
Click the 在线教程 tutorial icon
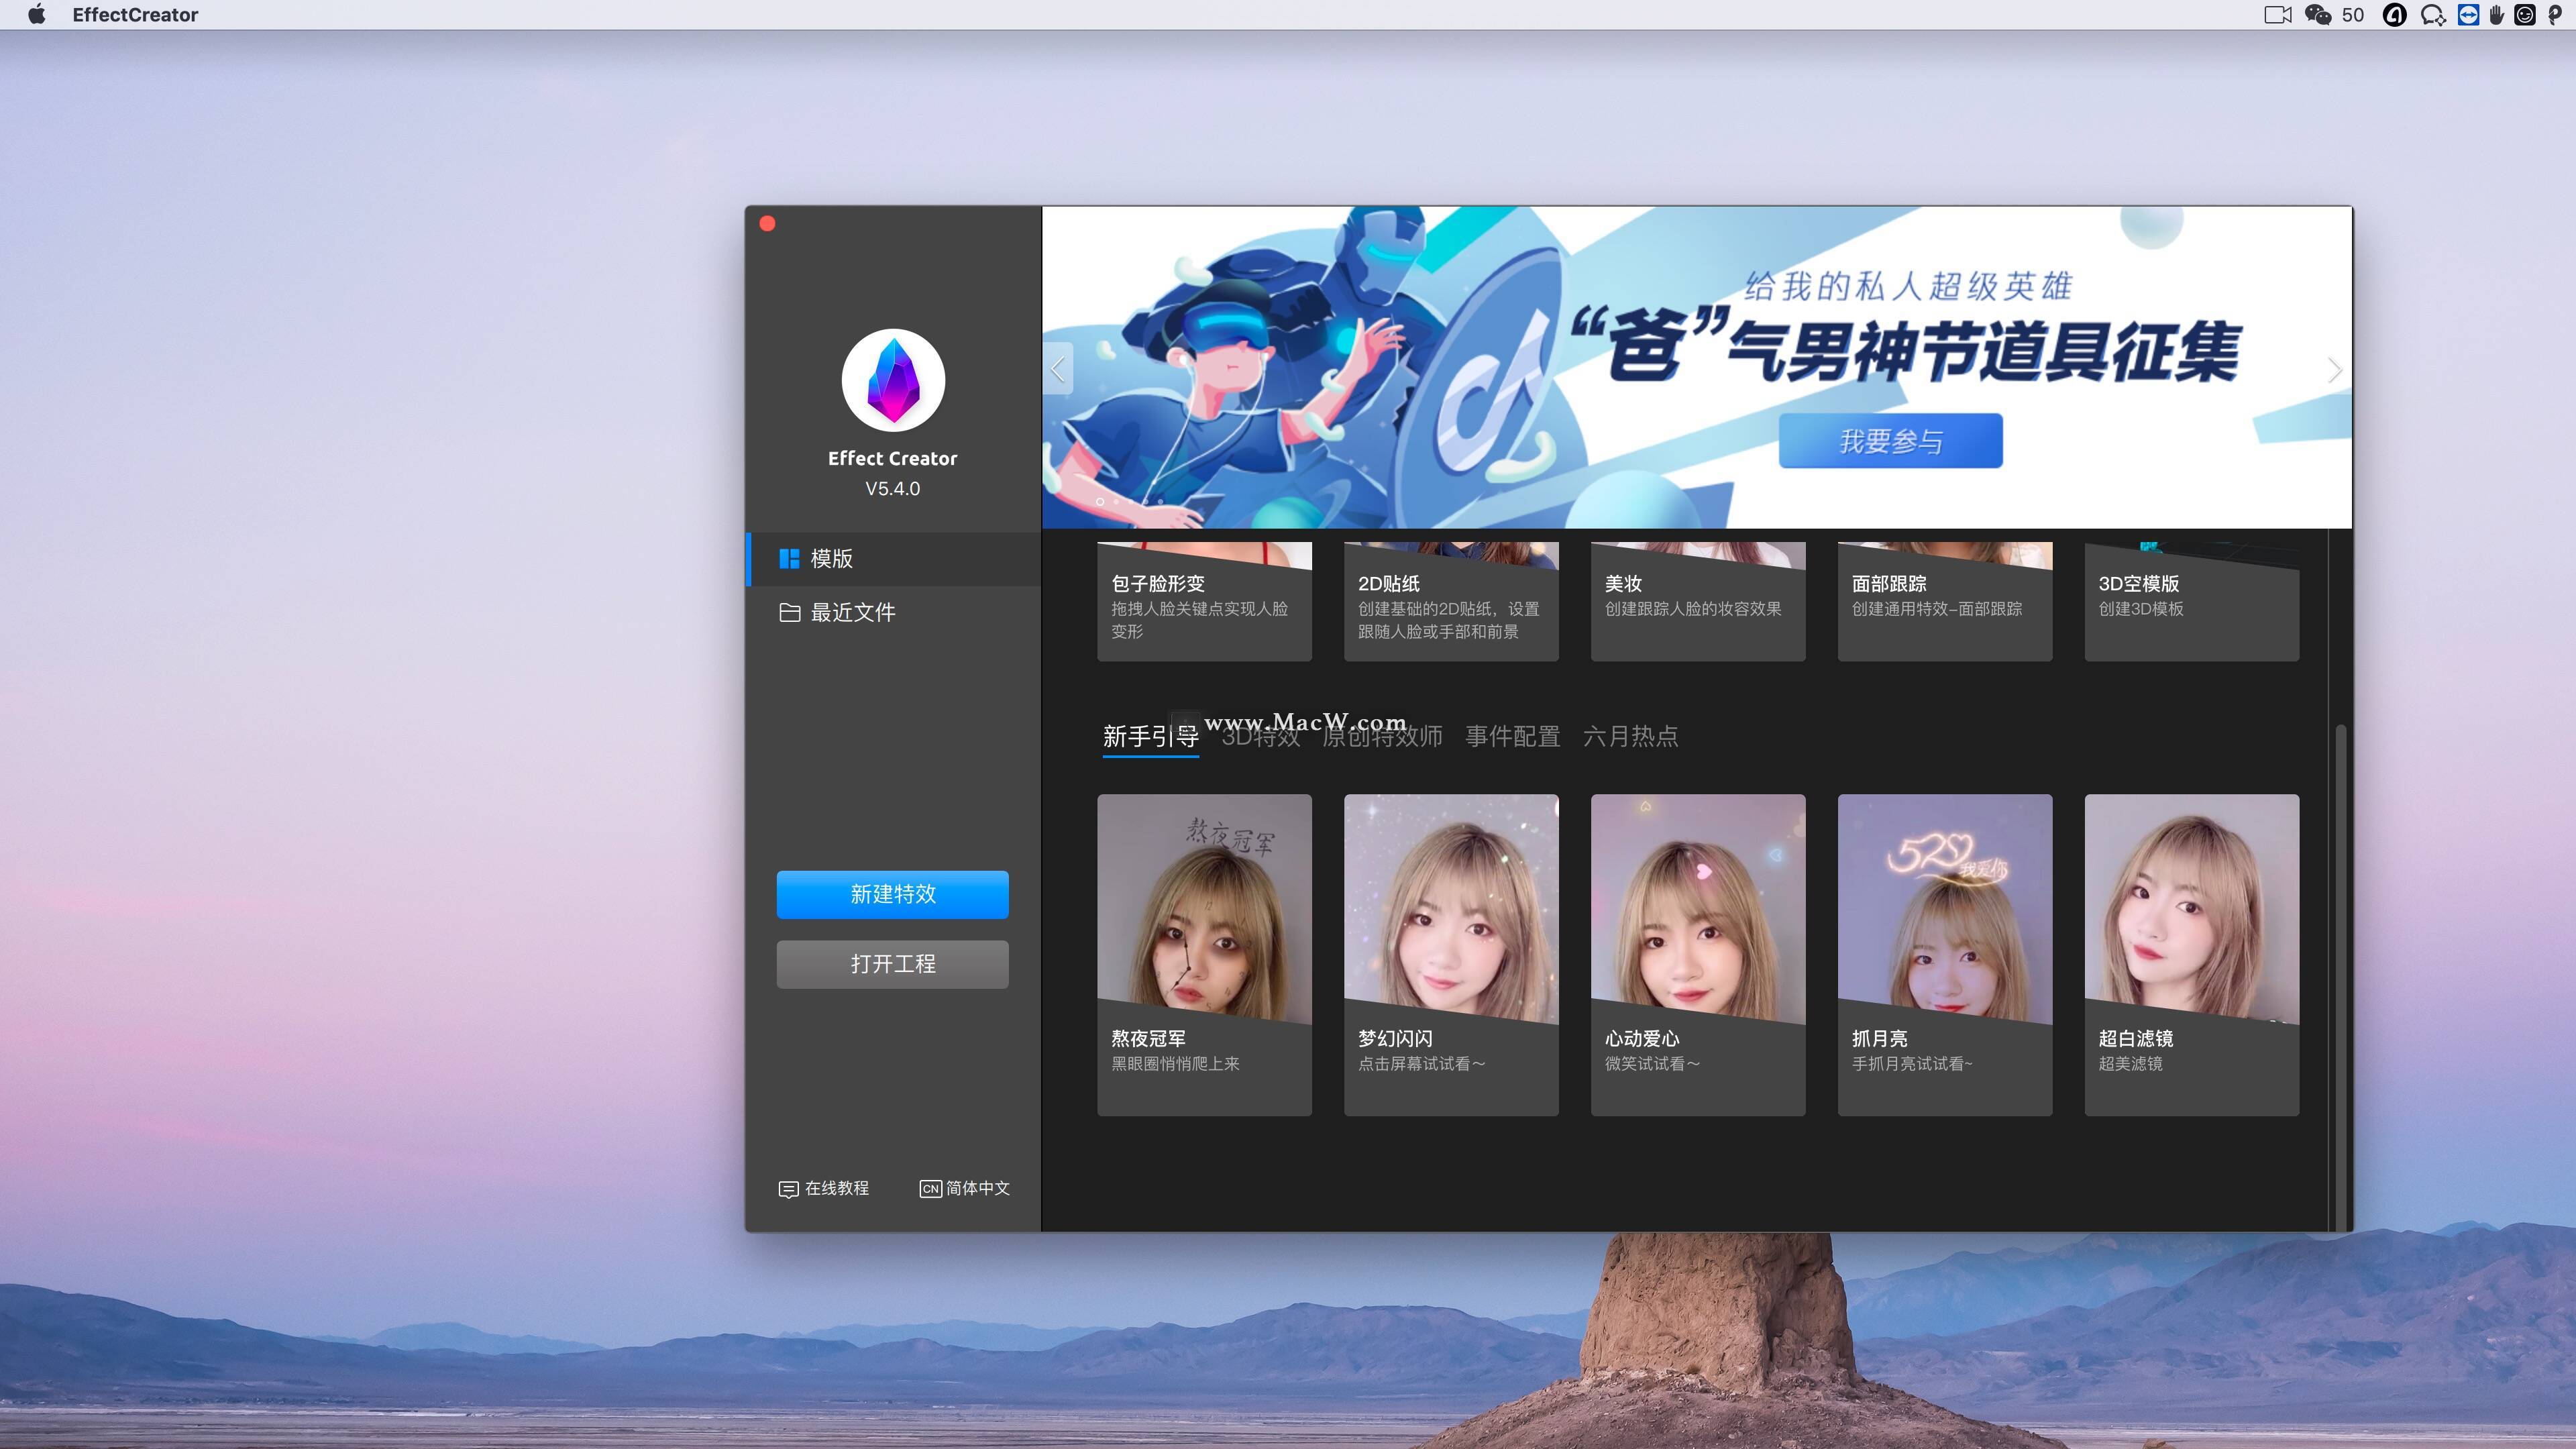point(788,1189)
